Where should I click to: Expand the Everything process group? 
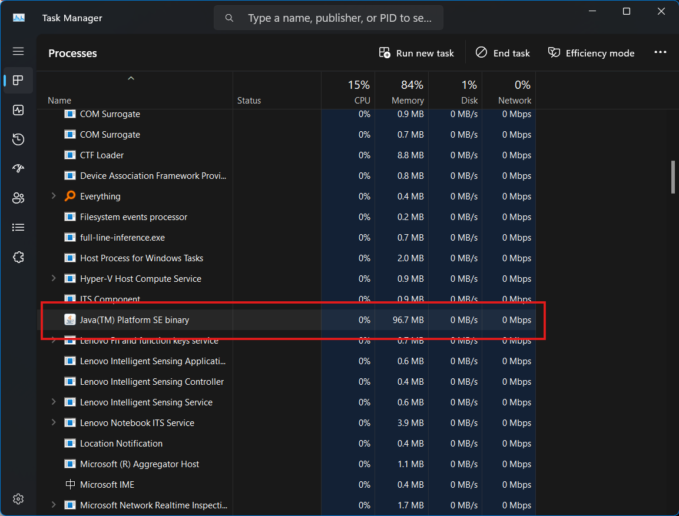tap(54, 196)
